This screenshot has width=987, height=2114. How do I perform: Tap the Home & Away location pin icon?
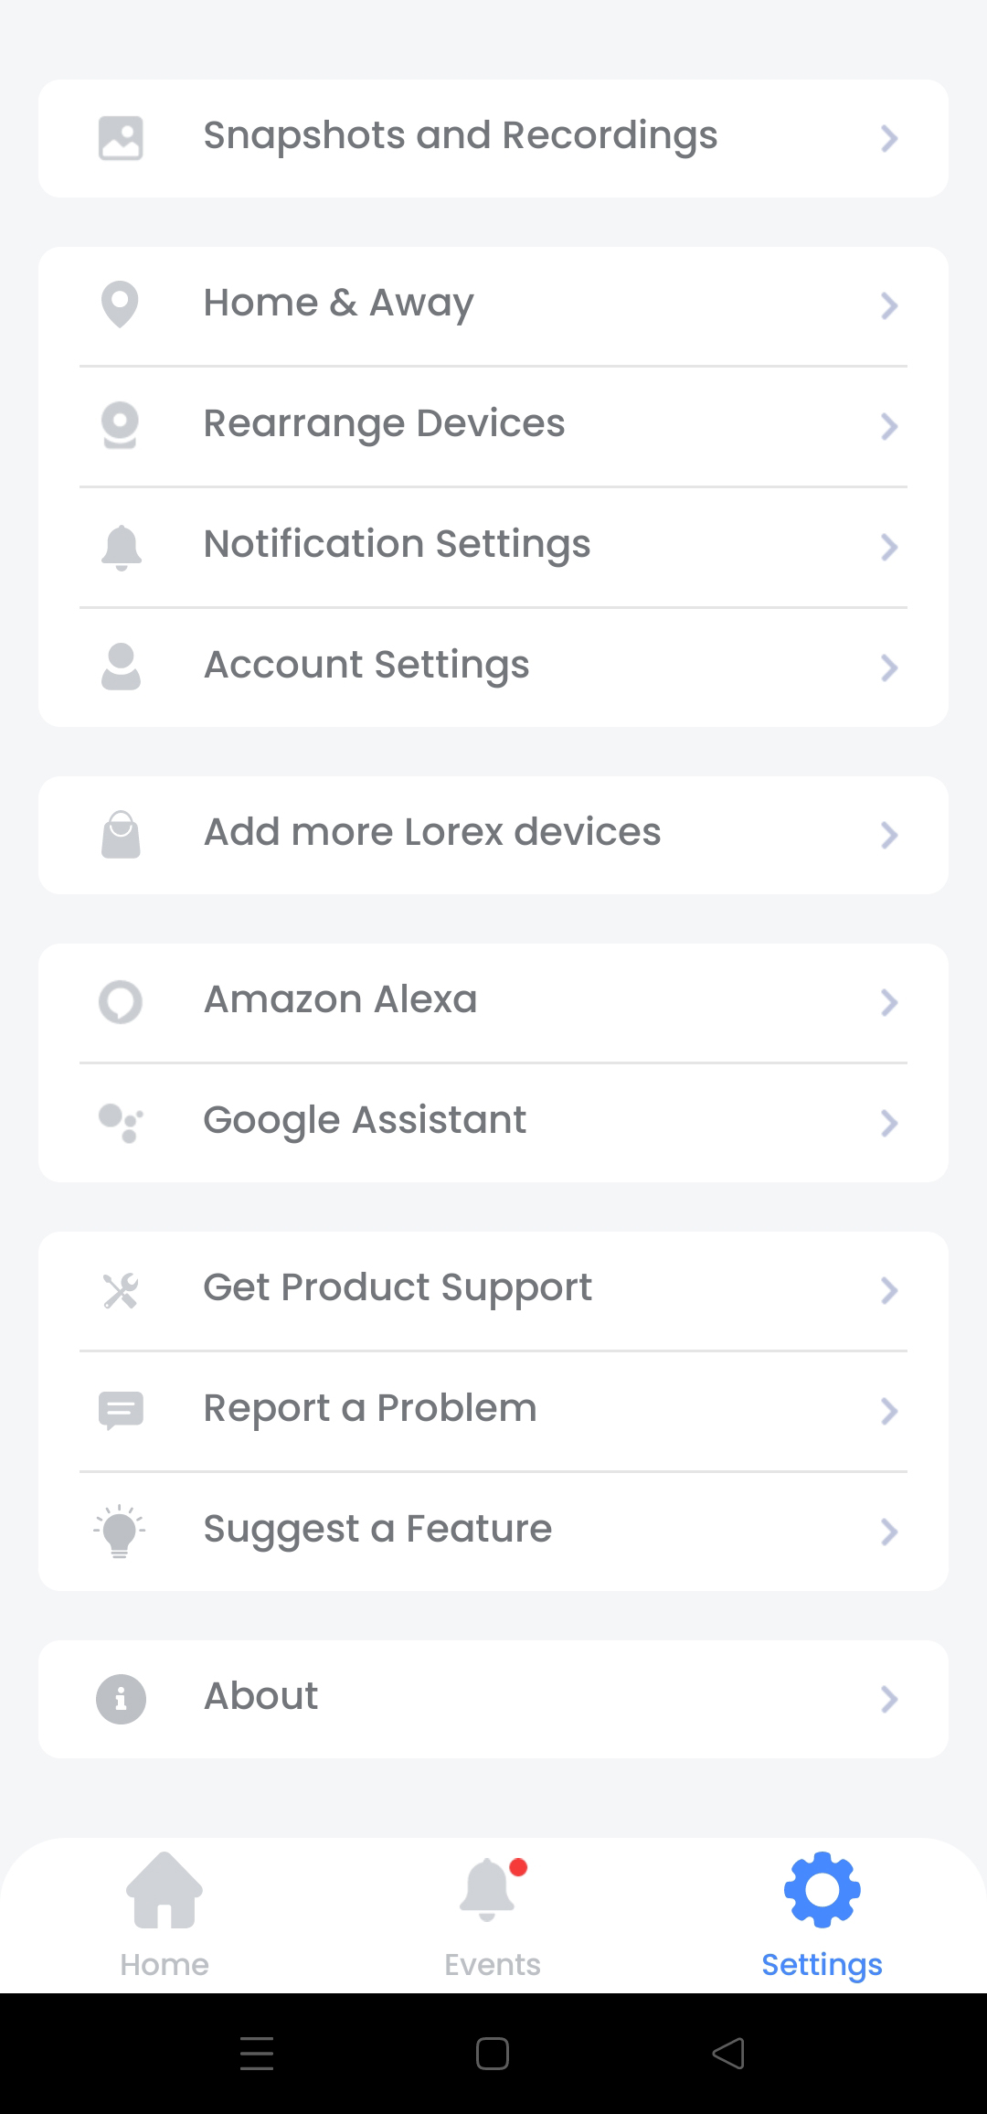pyautogui.click(x=120, y=304)
